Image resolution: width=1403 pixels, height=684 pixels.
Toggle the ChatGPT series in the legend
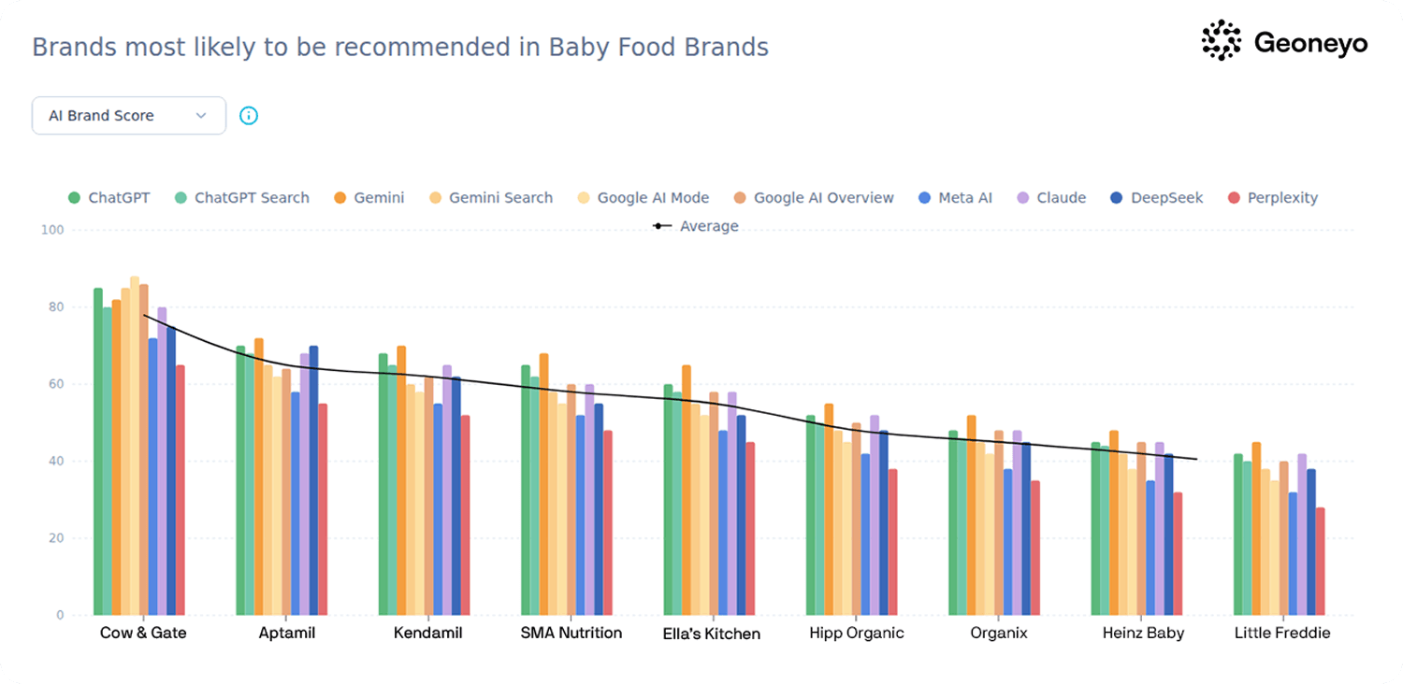click(77, 197)
